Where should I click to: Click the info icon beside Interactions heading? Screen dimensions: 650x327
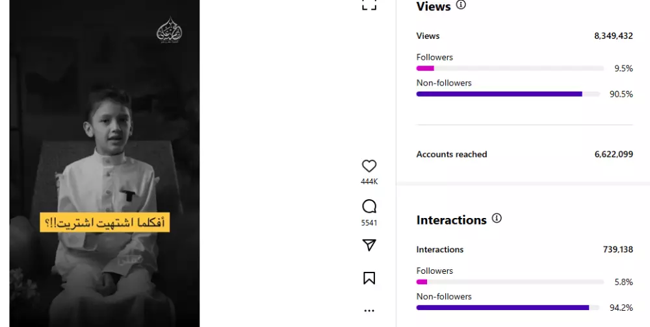click(497, 219)
